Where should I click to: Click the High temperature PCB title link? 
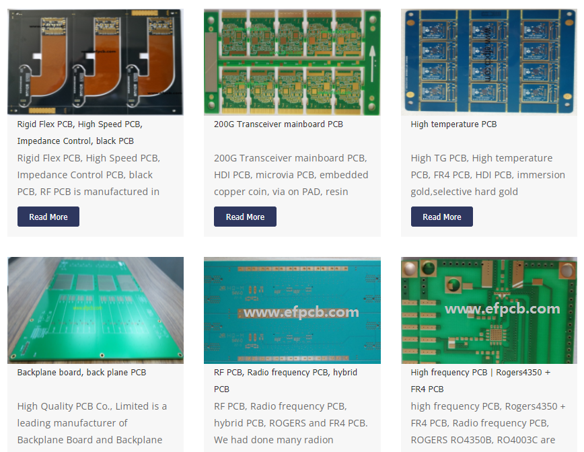pyautogui.click(x=453, y=124)
